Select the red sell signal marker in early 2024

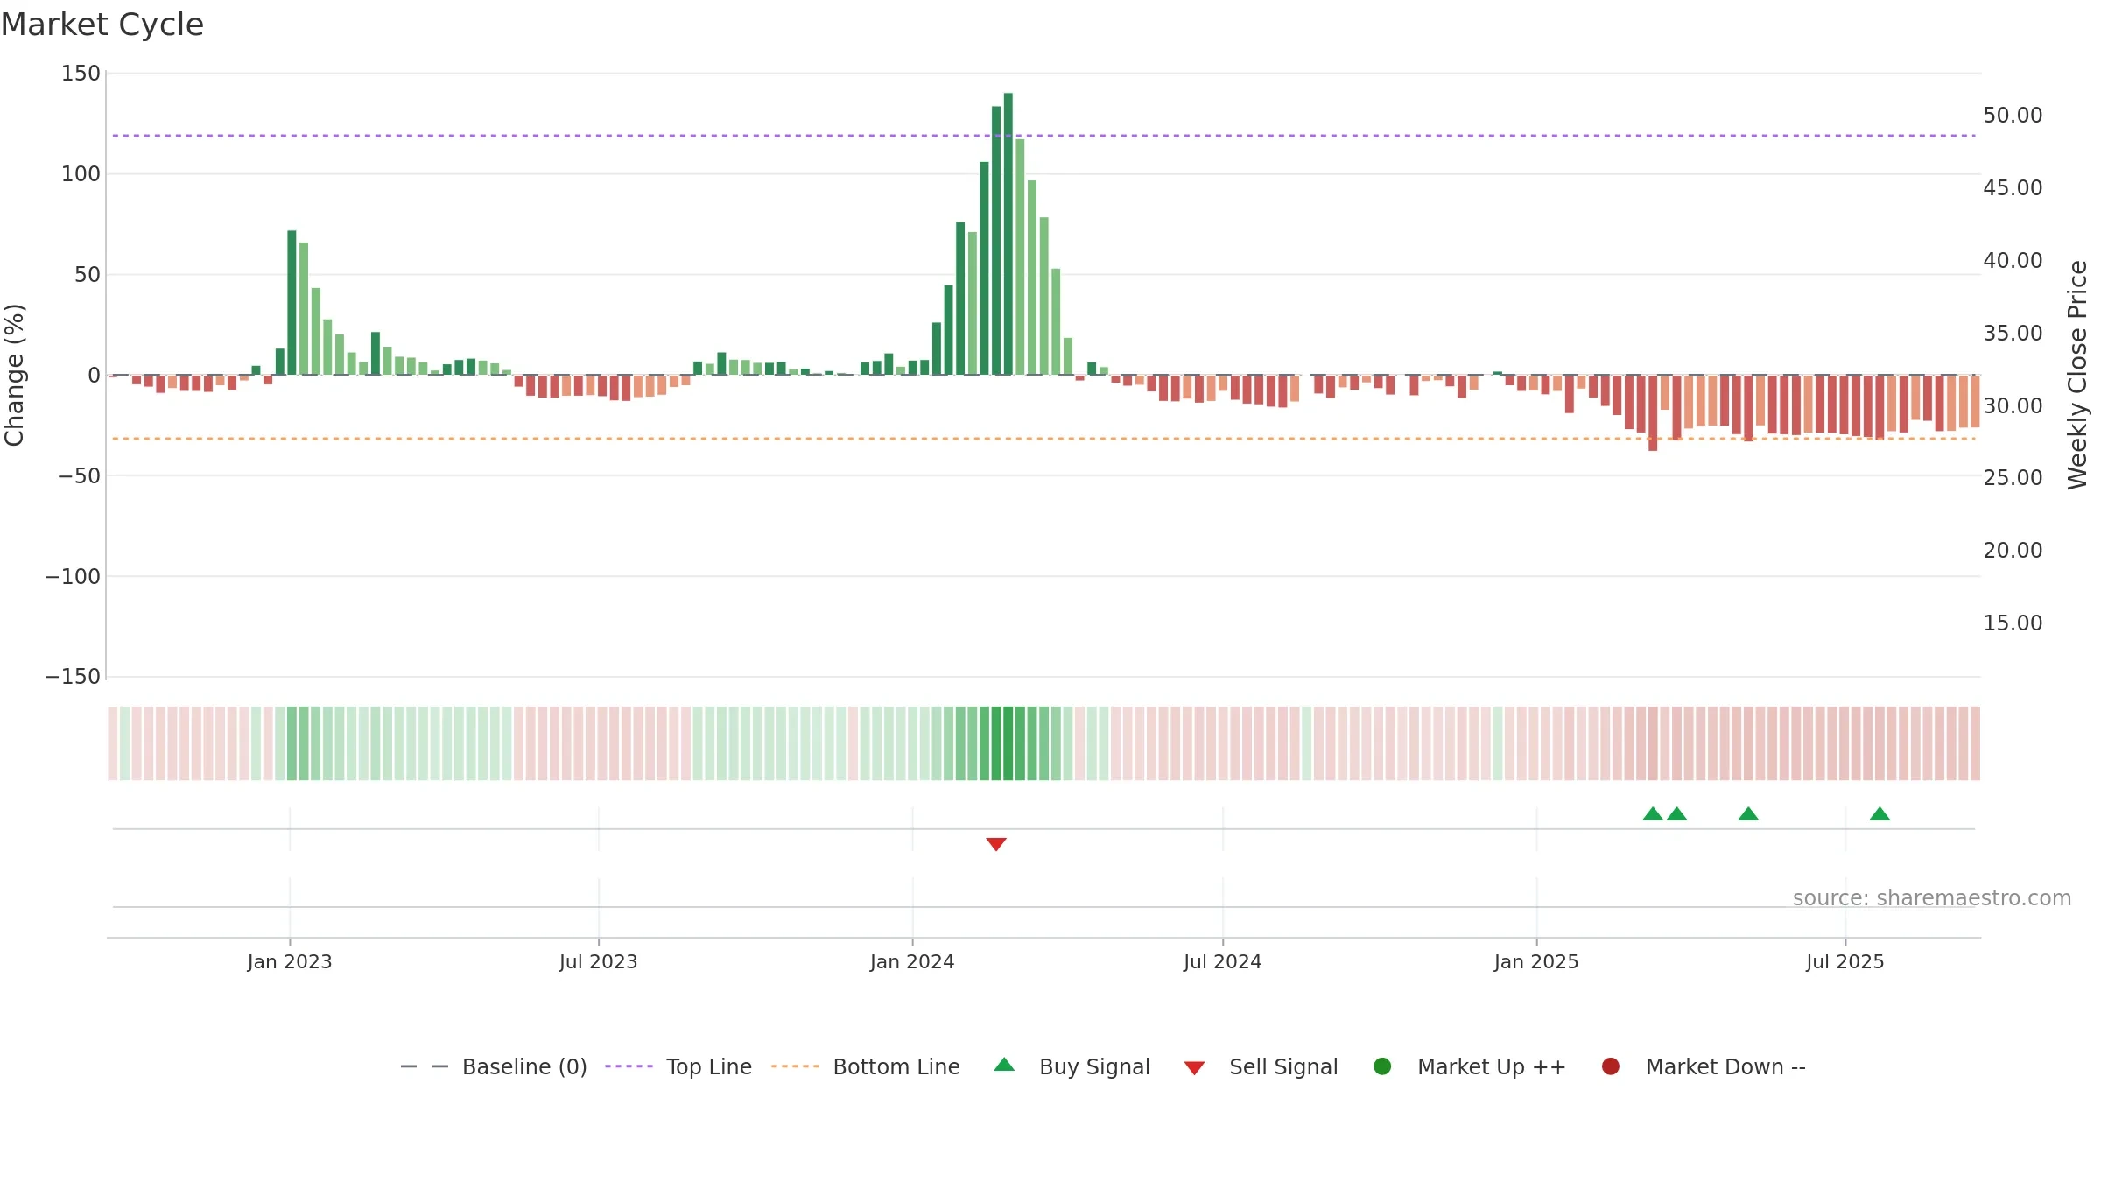point(996,844)
